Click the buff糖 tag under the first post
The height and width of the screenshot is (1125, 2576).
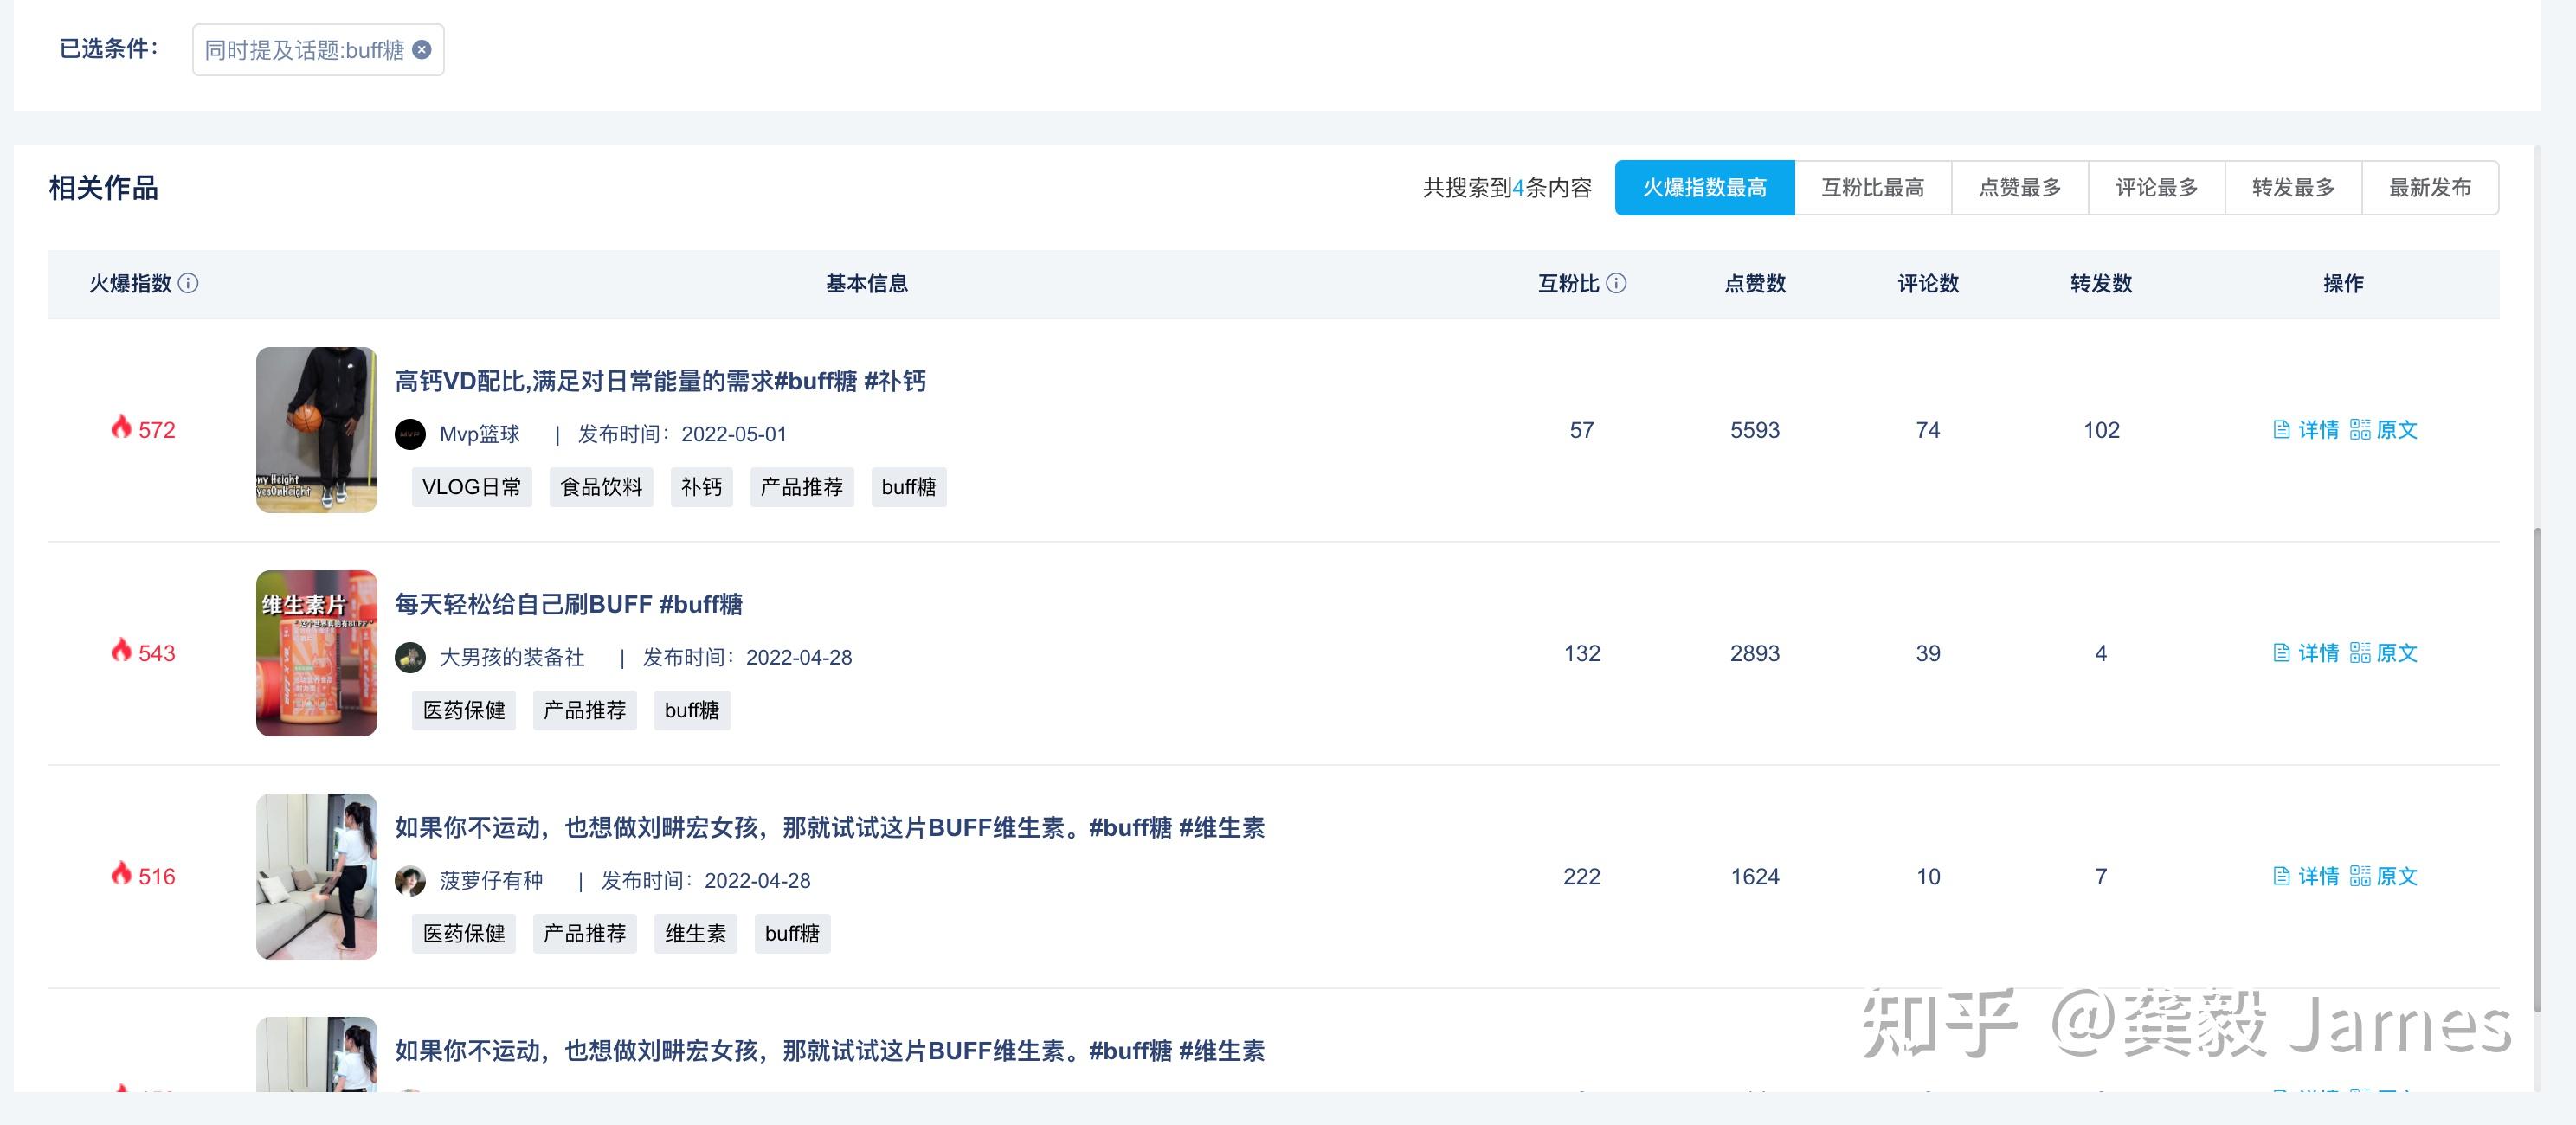click(909, 487)
